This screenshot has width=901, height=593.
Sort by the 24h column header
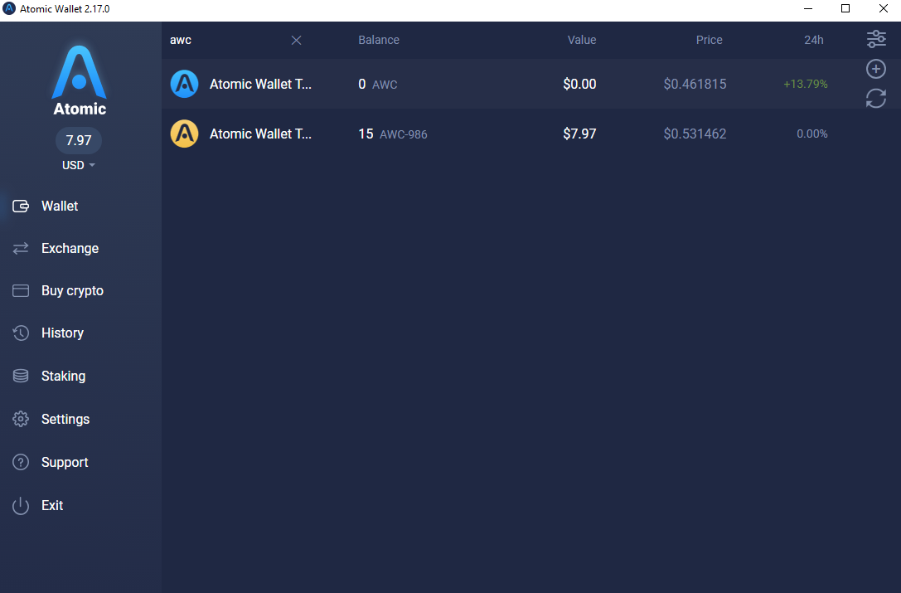pyautogui.click(x=814, y=40)
